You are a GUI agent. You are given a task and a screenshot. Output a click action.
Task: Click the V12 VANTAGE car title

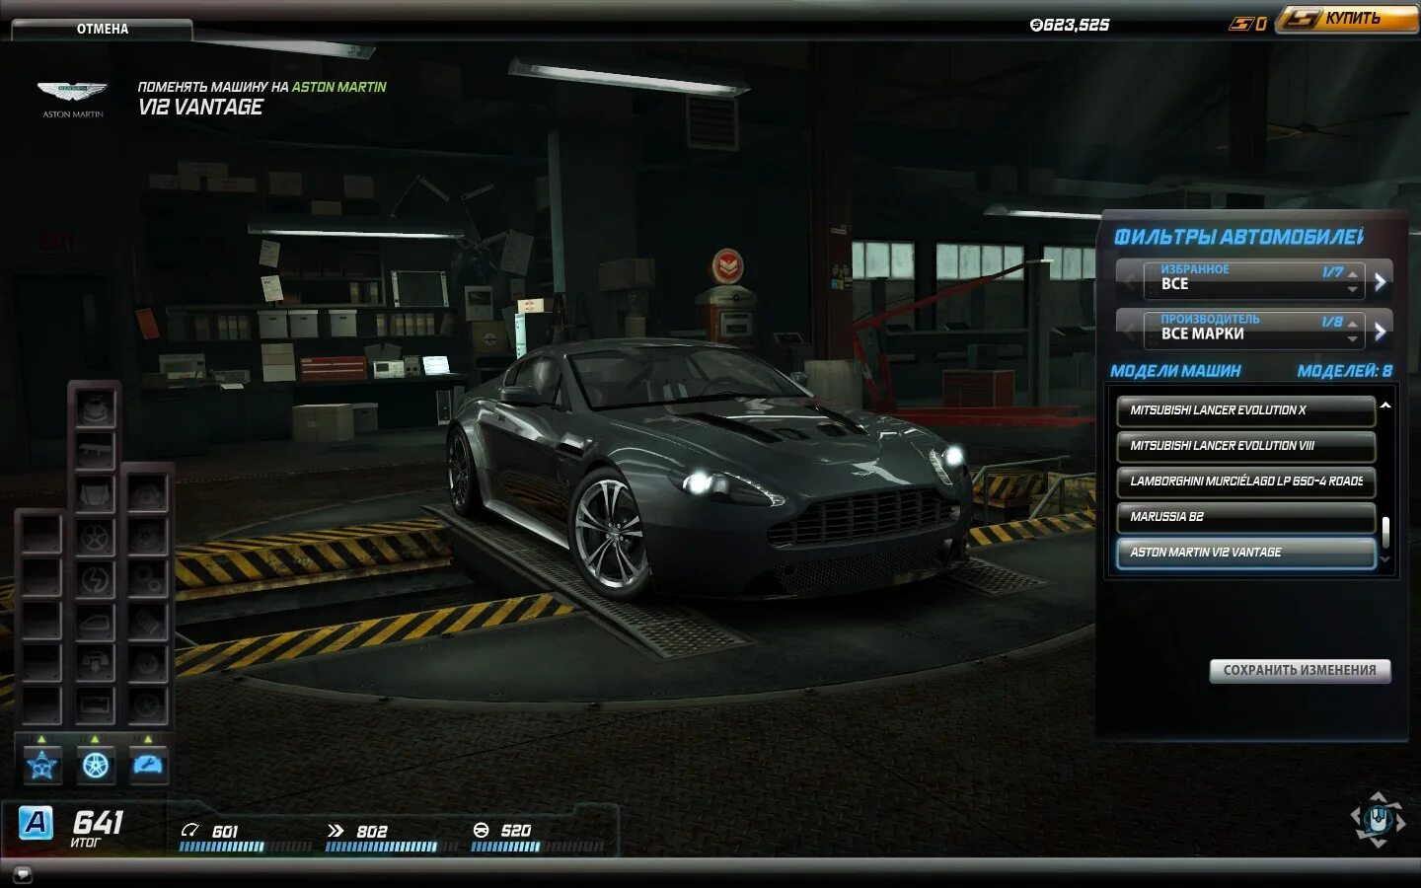201,107
